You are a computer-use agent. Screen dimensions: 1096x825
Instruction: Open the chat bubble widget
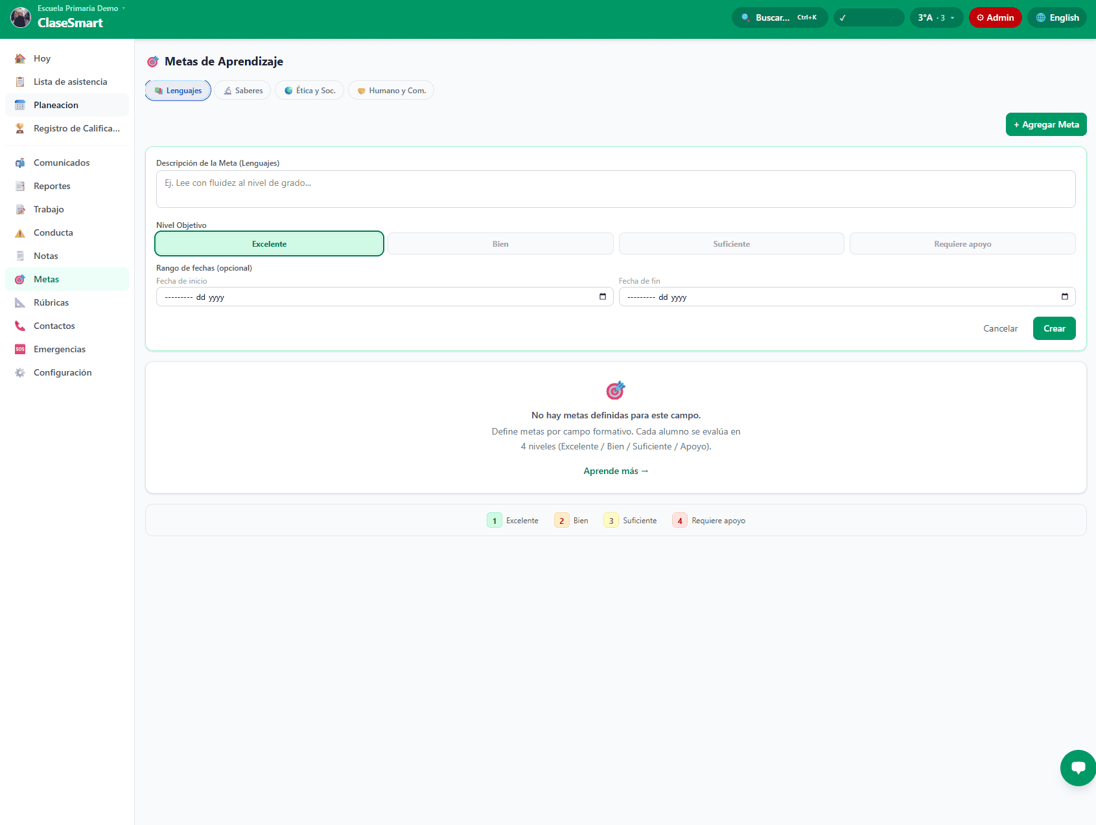point(1078,768)
